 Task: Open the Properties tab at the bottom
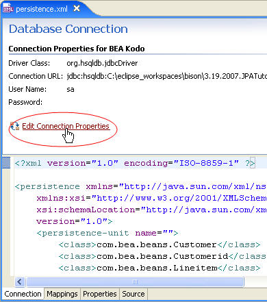point(100,294)
